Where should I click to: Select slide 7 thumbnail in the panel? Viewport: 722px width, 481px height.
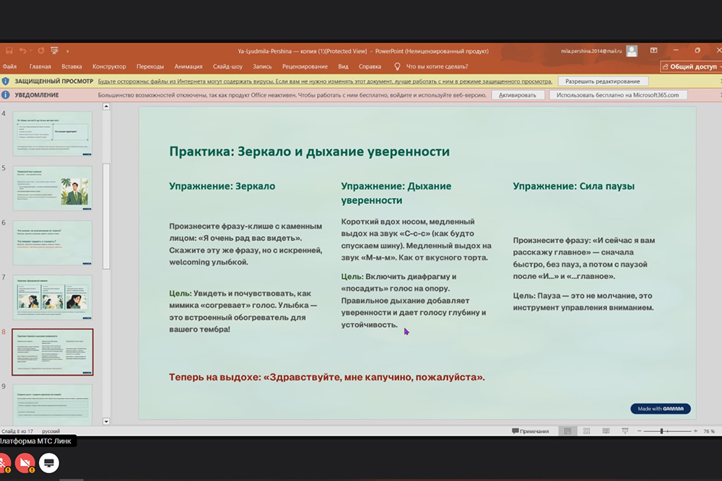53,297
